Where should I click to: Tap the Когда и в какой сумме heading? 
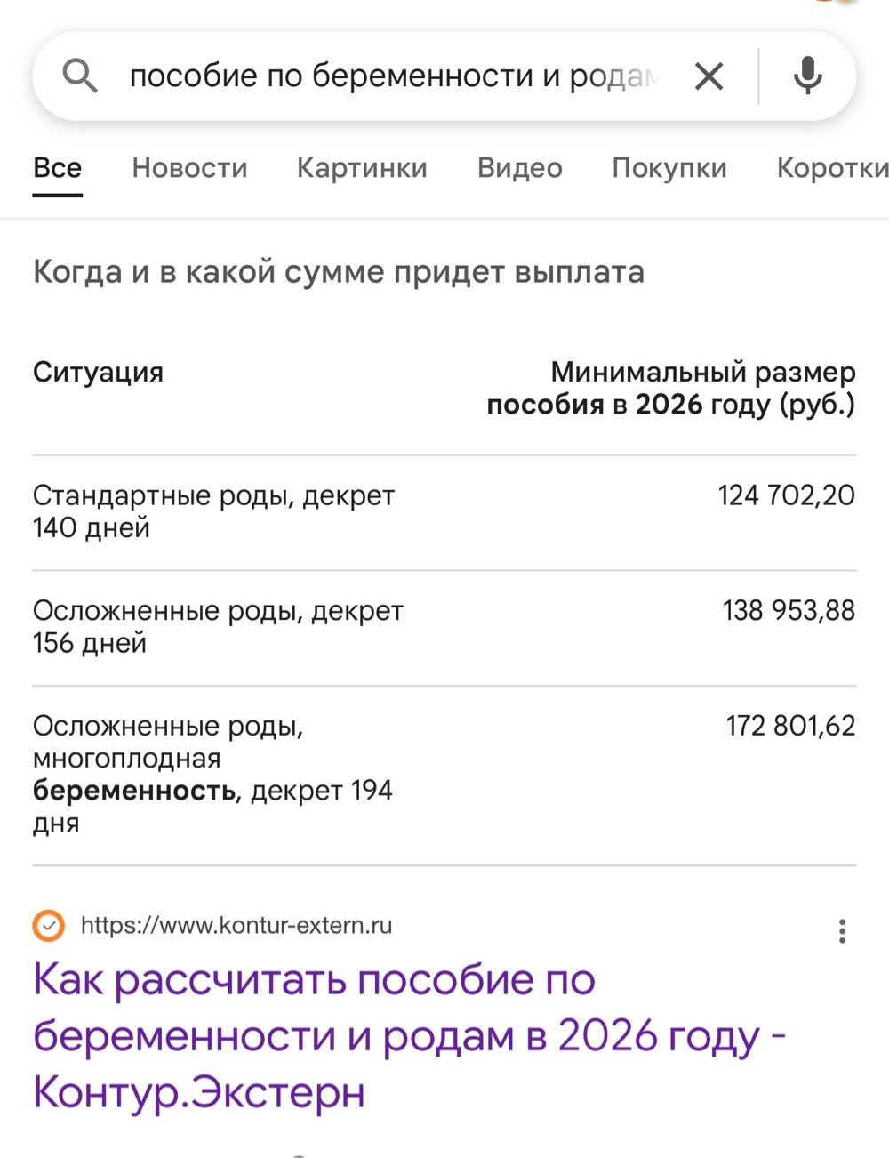tap(339, 271)
